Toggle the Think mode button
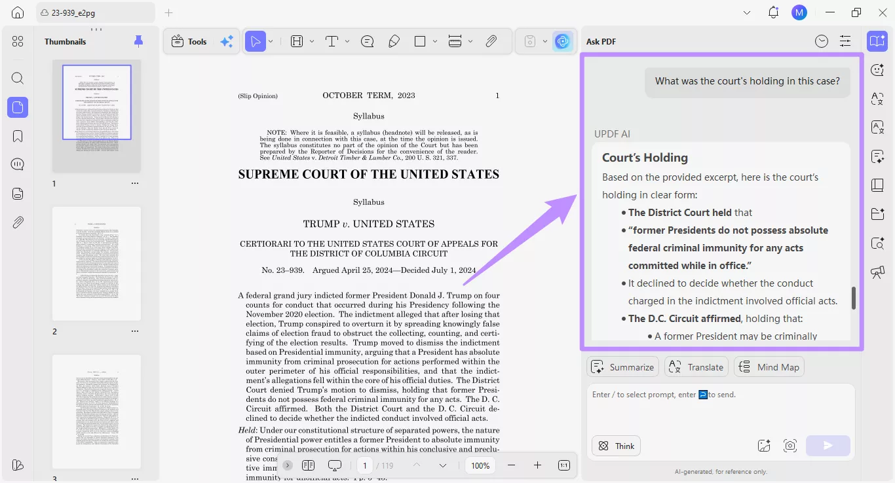This screenshot has height=483, width=895. pyautogui.click(x=616, y=446)
